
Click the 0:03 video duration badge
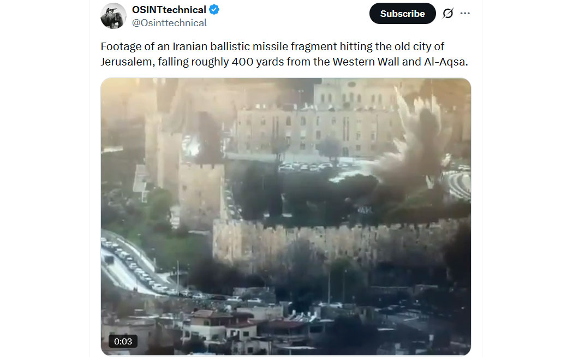(123, 341)
